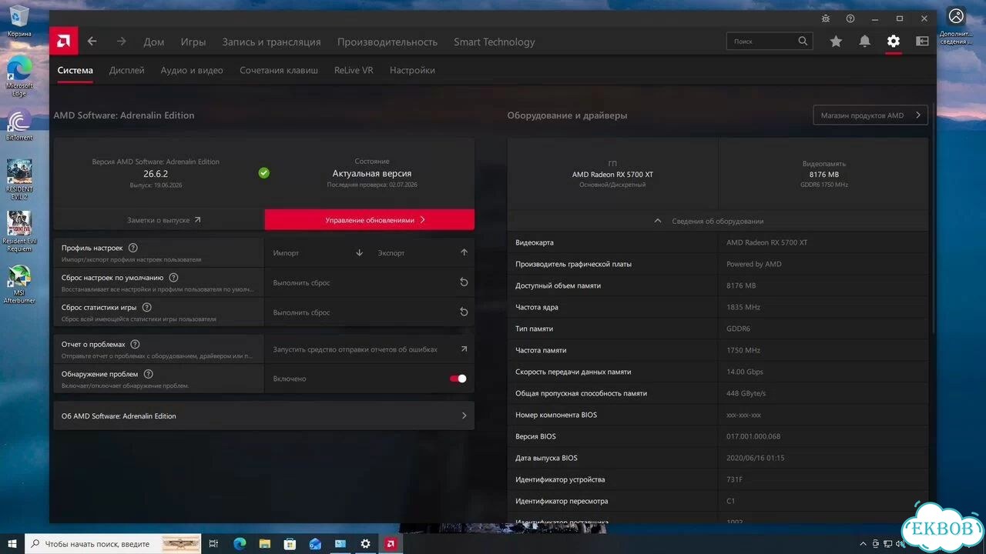Switch to Настройки sub-tab
Screen dimensions: 986x554
coord(412,70)
